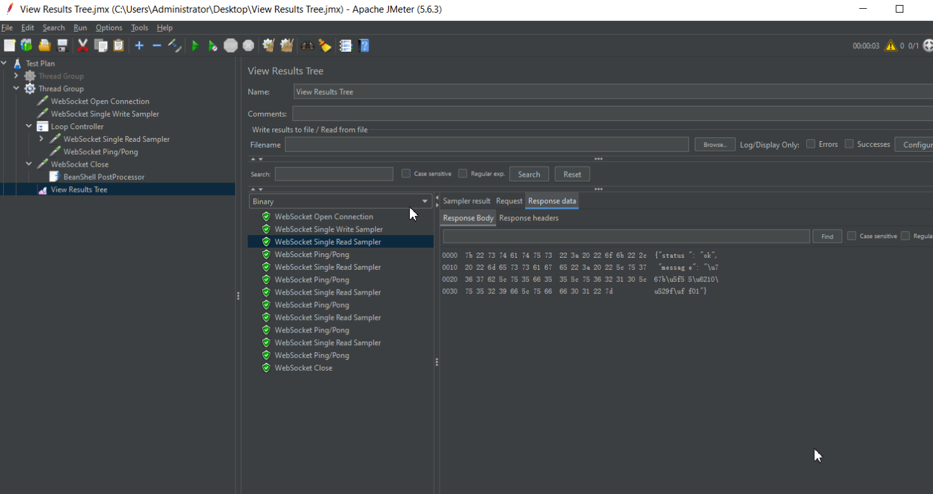This screenshot has width=933, height=494.
Task: Create a new test plan via toolbar
Action: click(x=10, y=46)
